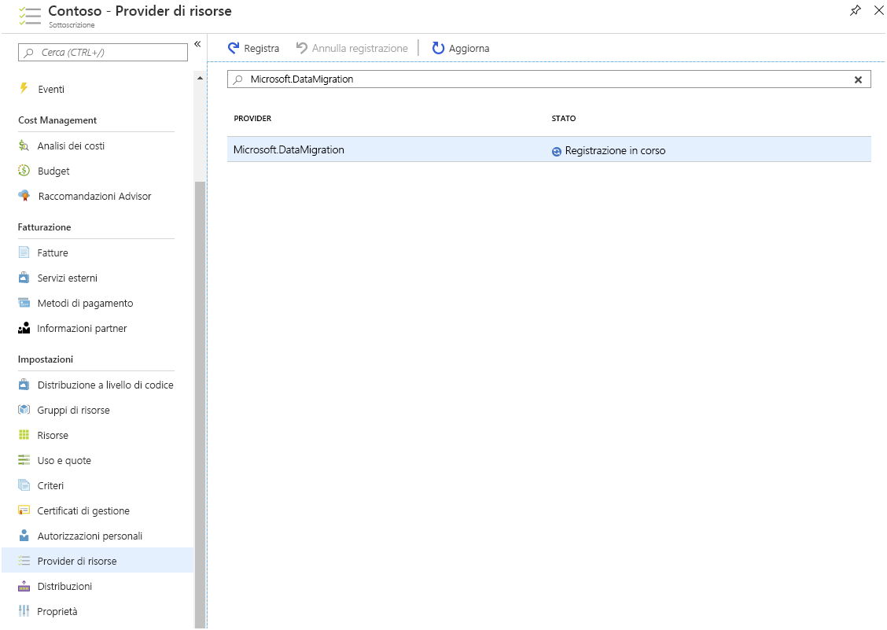This screenshot has height=630, width=887.
Task: Click the Sottoscrizione subtitle under Contoso
Action: (x=72, y=25)
